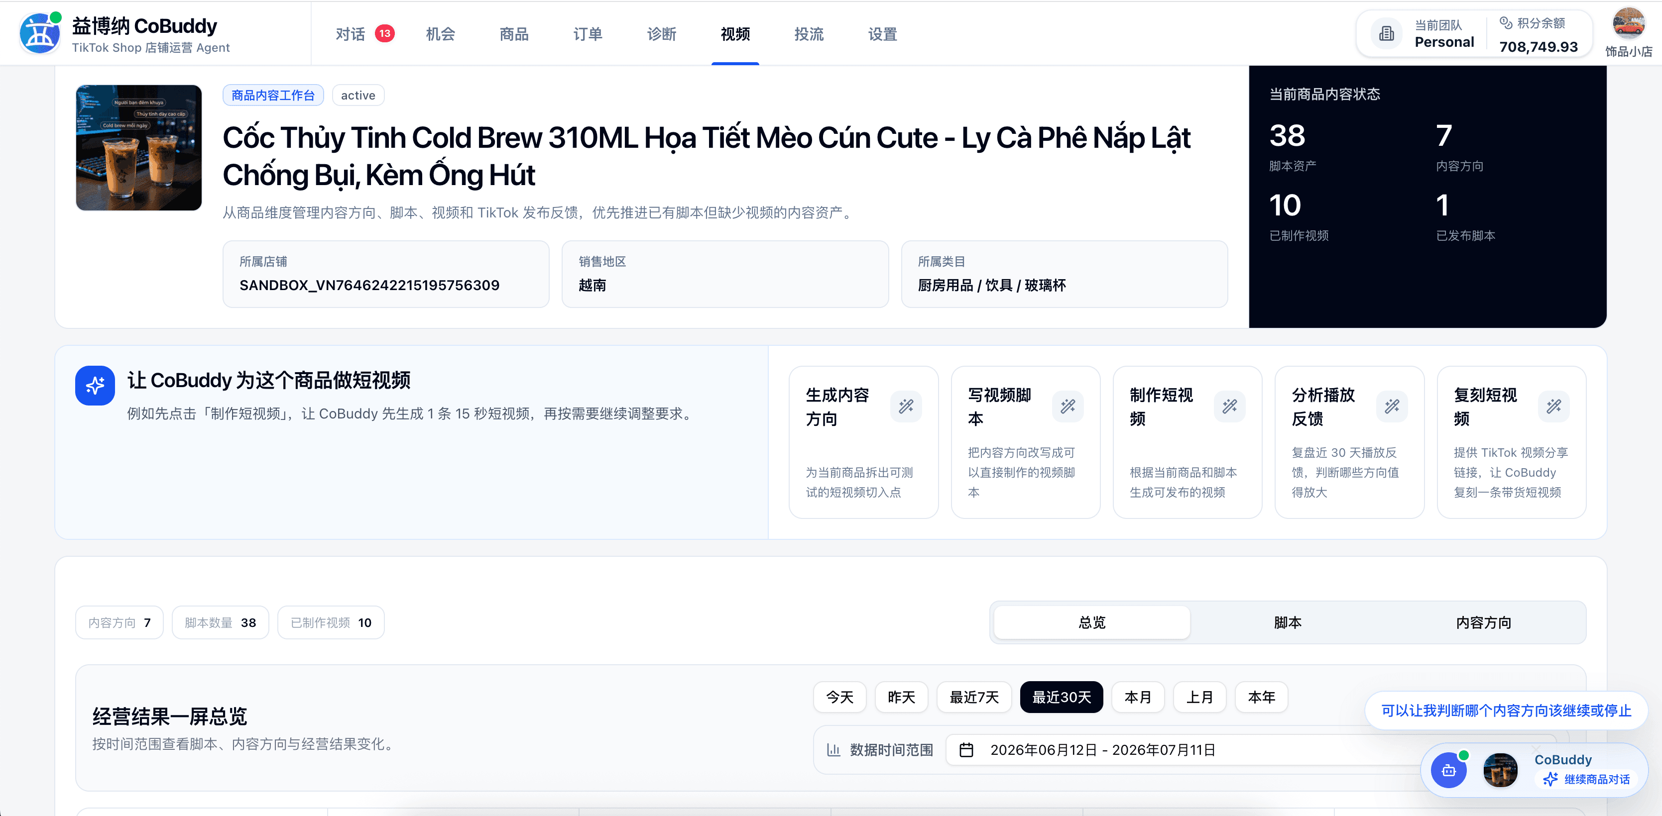The image size is (1662, 816).
Task: Click the 商品内容工作台 tag
Action: (273, 96)
